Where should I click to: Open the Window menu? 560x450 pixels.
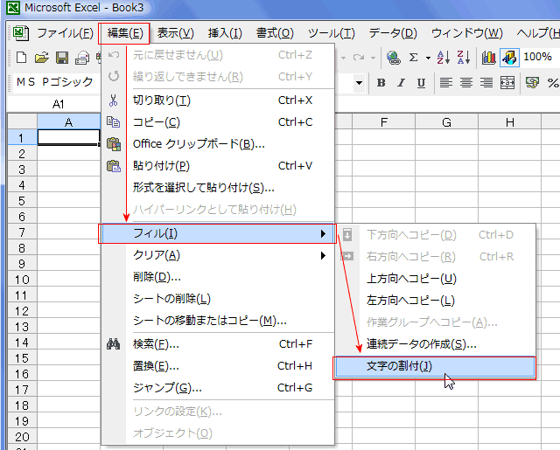[x=466, y=33]
